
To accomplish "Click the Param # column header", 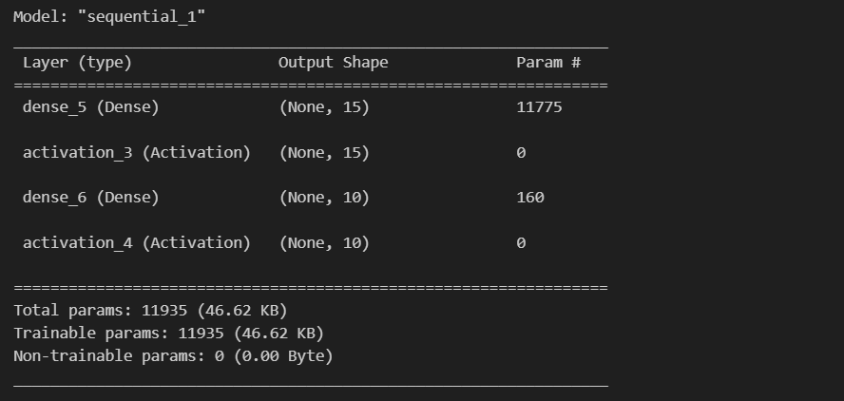I will 548,63.
